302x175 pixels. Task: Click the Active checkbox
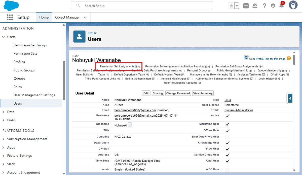[x=228, y=116]
